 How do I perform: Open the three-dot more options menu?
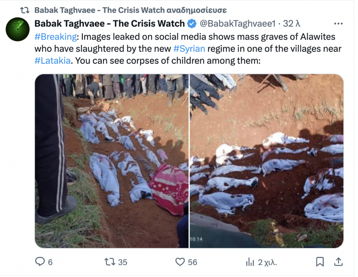click(338, 23)
